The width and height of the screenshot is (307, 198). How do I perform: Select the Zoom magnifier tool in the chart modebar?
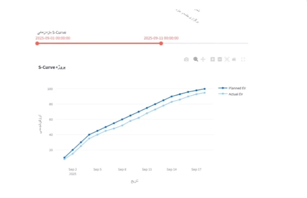coord(195,59)
